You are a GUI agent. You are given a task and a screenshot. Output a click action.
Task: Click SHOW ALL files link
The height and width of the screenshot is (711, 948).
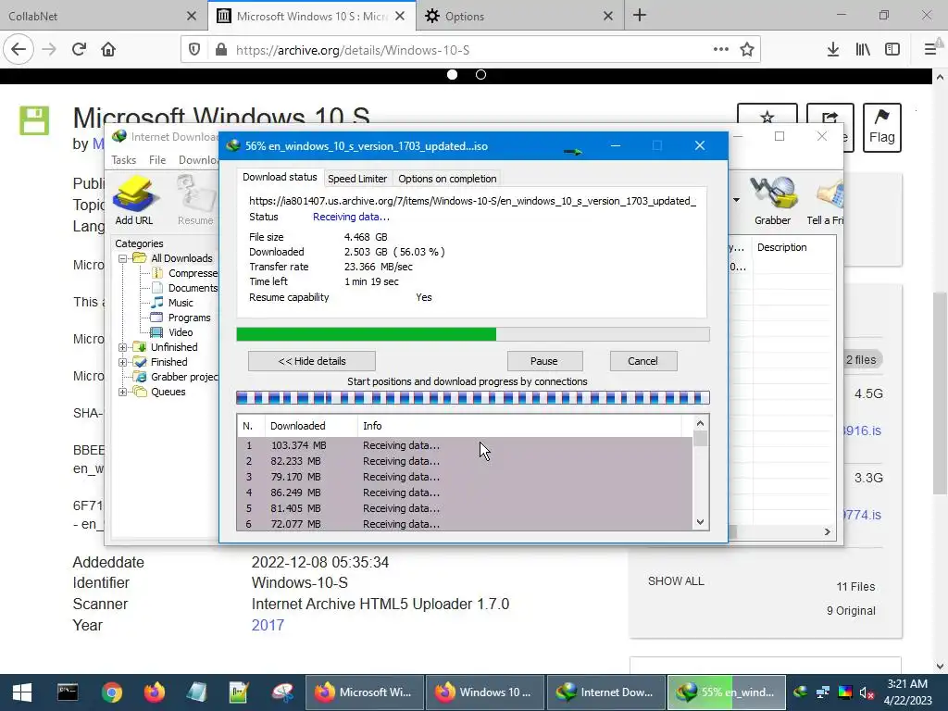(676, 581)
